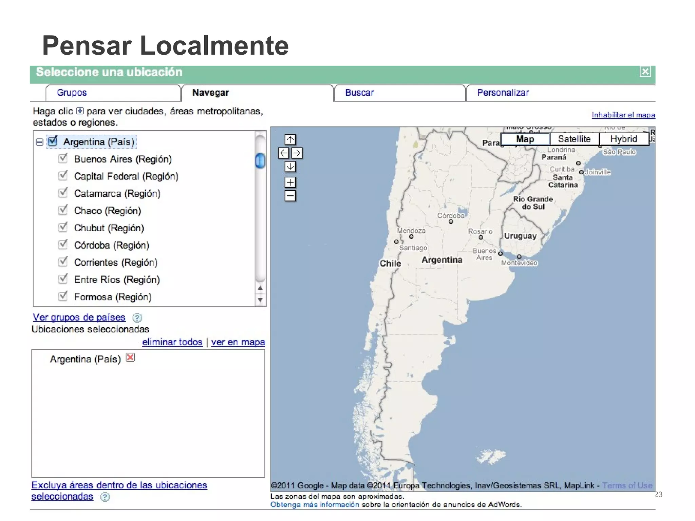Pan the map down with arrow button
The image size is (695, 521).
coord(290,167)
